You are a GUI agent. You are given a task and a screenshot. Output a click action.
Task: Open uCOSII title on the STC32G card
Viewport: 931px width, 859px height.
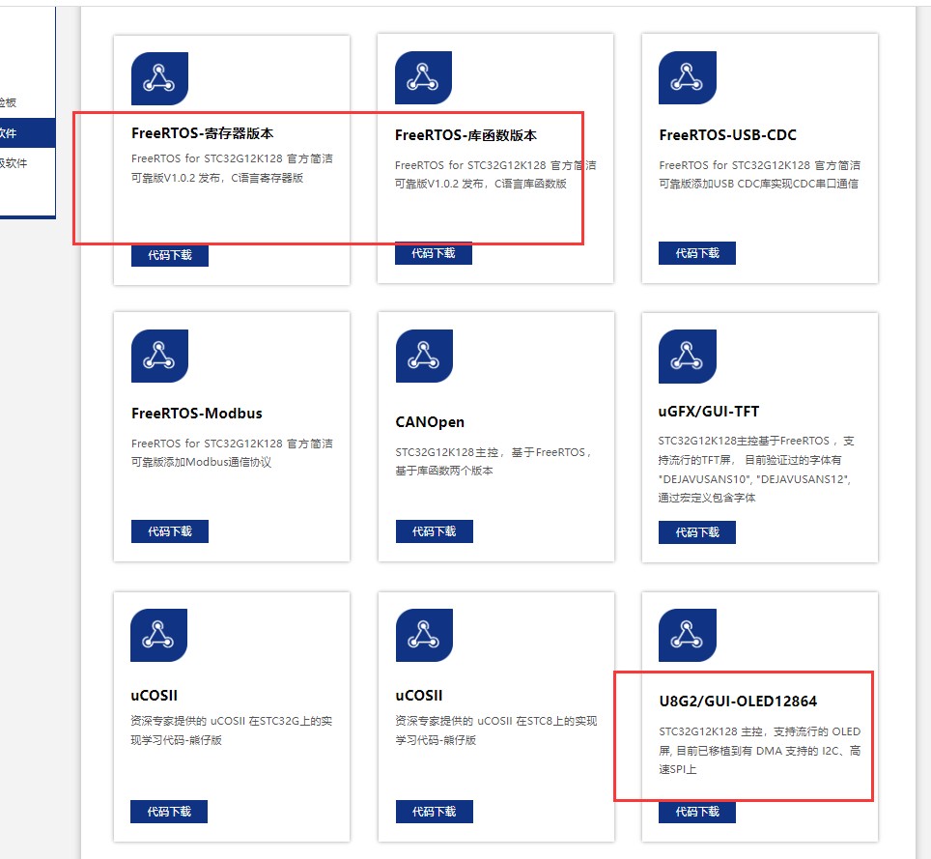[x=154, y=696]
